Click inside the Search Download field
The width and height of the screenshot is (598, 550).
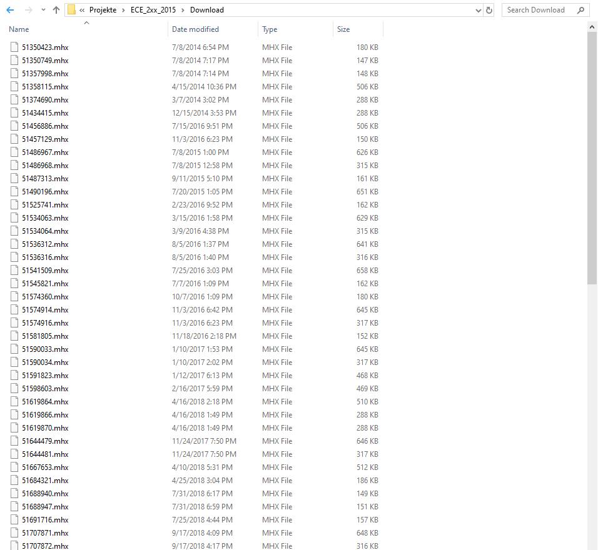pos(538,10)
